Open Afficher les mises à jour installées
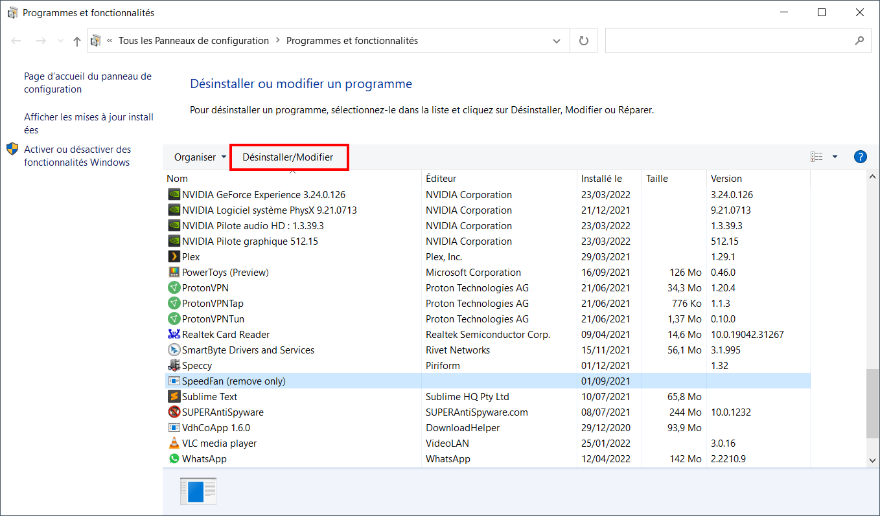Screen dimensions: 880x516 (x=89, y=124)
